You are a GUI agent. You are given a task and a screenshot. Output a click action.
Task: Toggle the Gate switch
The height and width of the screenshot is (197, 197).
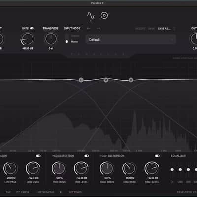[32, 28]
